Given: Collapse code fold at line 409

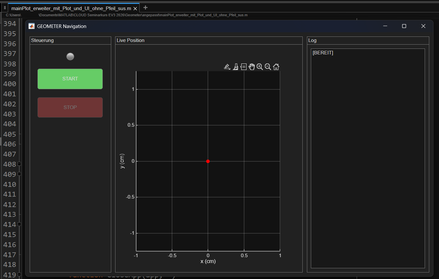Looking at the screenshot, I should tap(19, 174).
